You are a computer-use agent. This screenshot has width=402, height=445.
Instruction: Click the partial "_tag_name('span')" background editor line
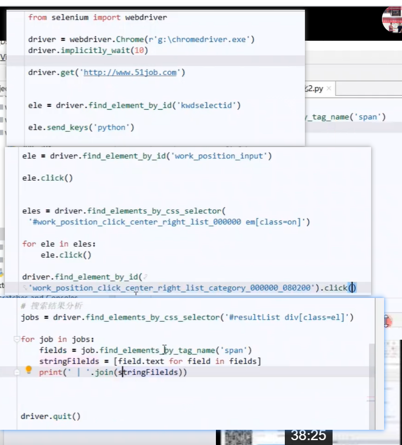[346, 117]
